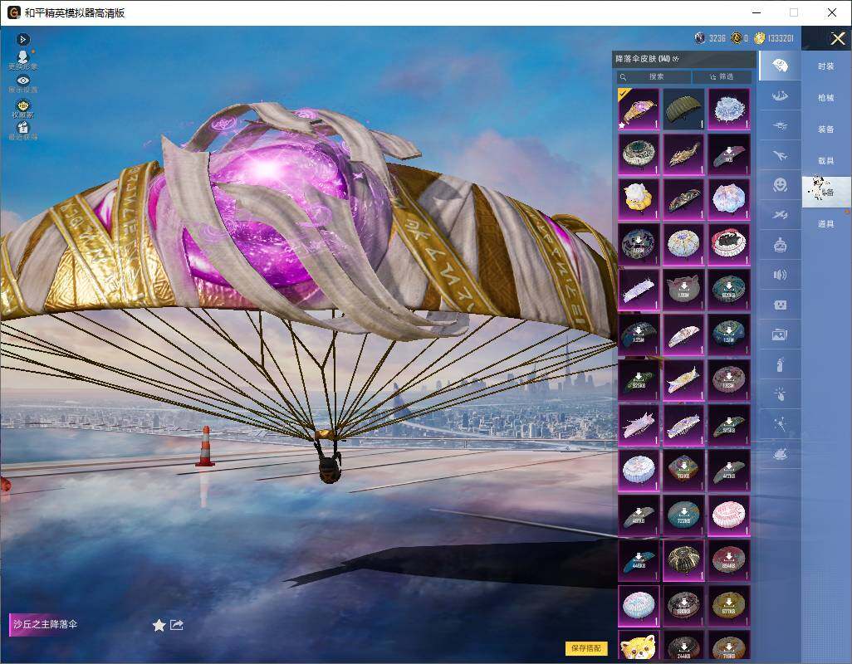Click the play arrow icon at top left
852x664 pixels.
[x=22, y=40]
